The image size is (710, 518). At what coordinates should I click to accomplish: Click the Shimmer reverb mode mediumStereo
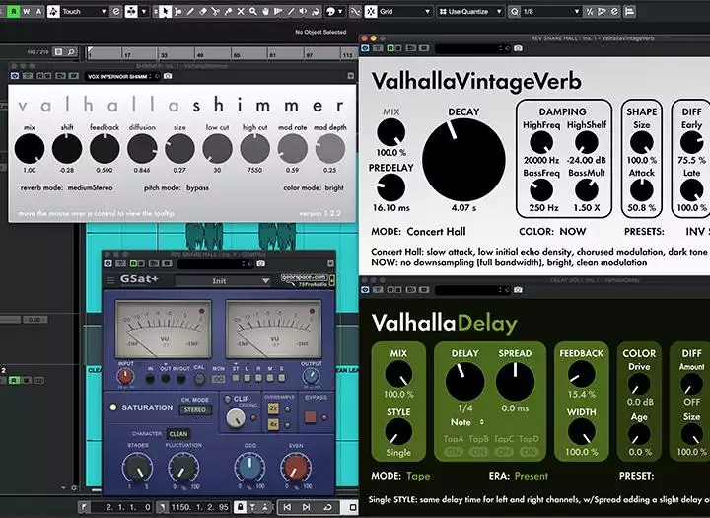point(90,187)
